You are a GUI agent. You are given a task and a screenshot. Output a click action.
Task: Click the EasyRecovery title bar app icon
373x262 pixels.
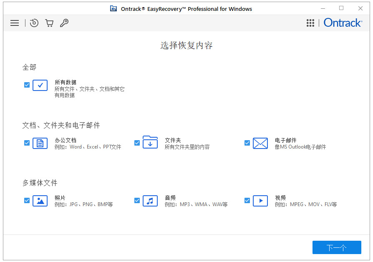click(x=113, y=8)
